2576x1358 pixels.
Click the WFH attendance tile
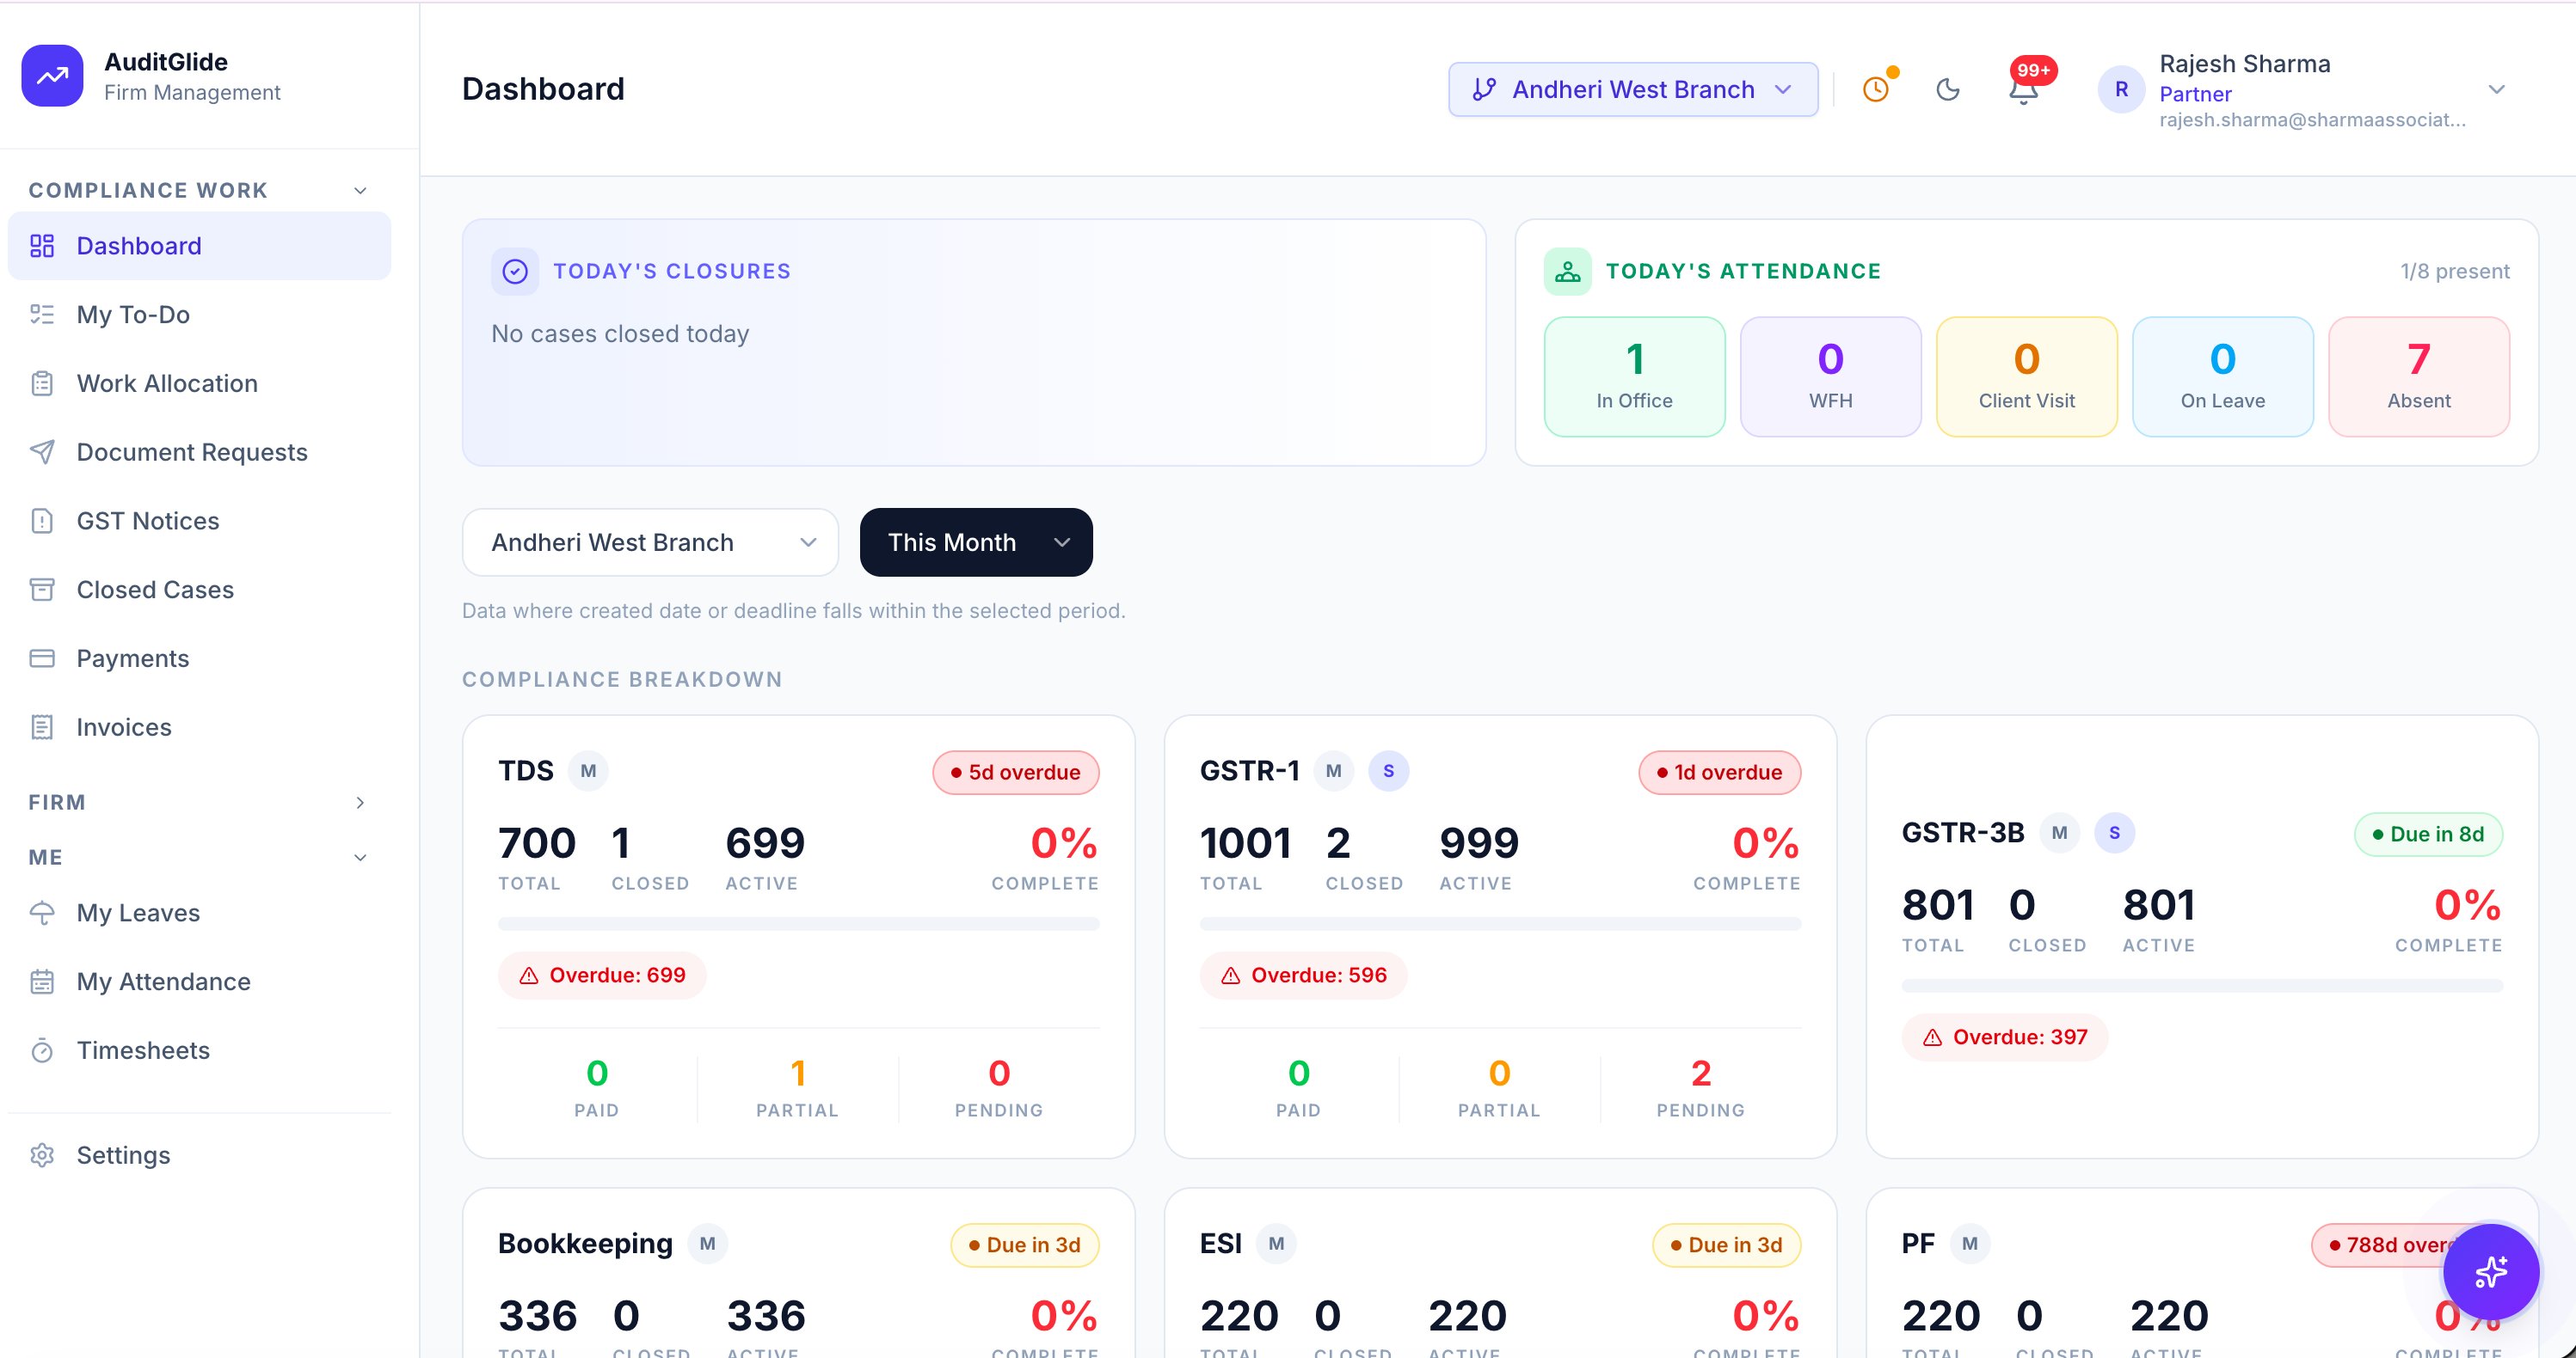pos(1830,376)
